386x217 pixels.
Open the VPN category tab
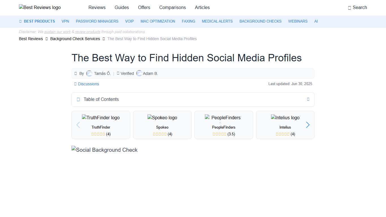(65, 21)
